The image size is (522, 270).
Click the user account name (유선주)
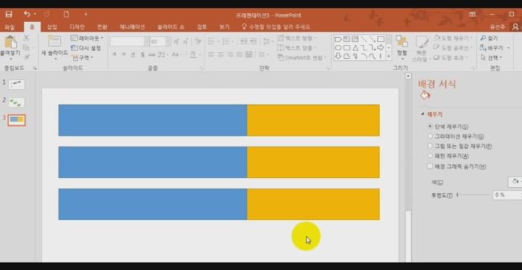click(x=497, y=27)
